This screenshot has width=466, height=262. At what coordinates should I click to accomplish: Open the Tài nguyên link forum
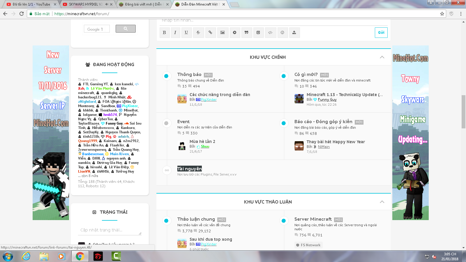[x=190, y=169]
